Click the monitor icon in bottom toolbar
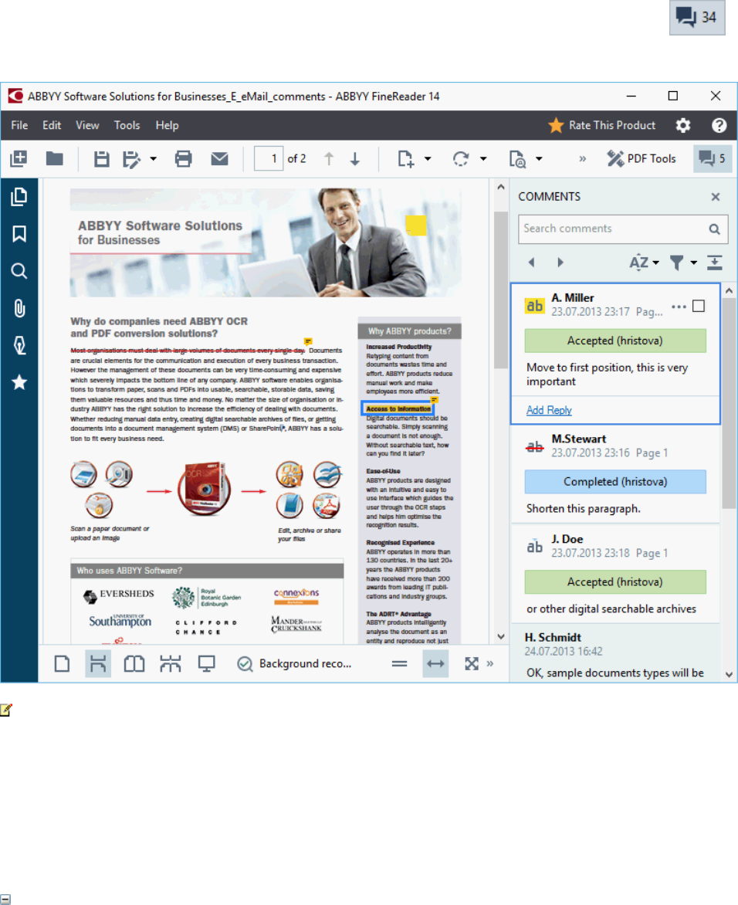The width and height of the screenshot is (738, 905). pos(207,664)
